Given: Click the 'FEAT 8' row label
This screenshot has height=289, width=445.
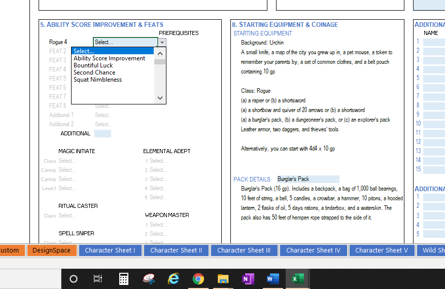Looking at the screenshot, I should [58, 106].
